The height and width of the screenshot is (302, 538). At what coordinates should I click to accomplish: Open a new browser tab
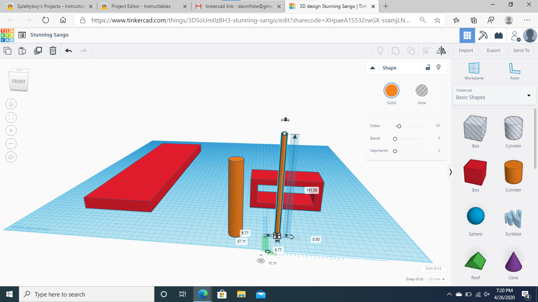tap(386, 6)
